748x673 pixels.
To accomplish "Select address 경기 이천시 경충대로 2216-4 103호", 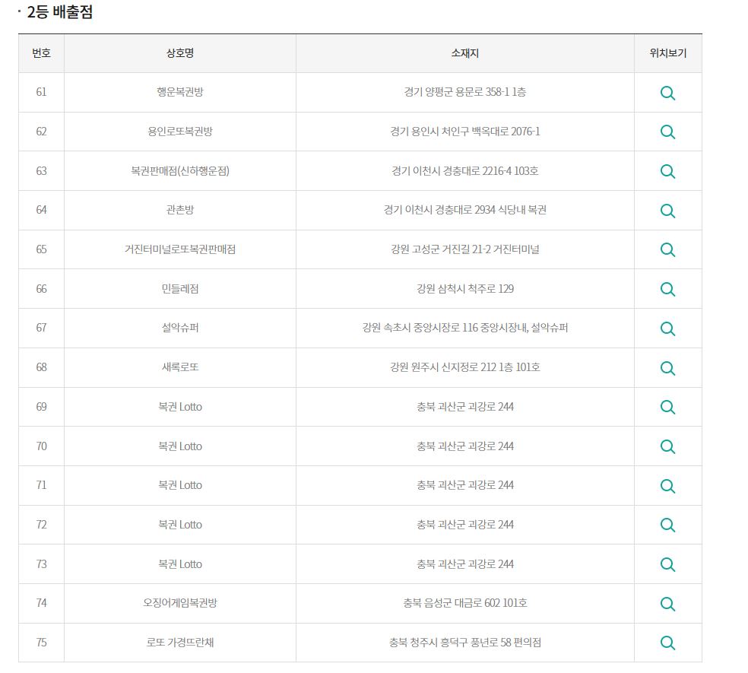I will [x=464, y=171].
